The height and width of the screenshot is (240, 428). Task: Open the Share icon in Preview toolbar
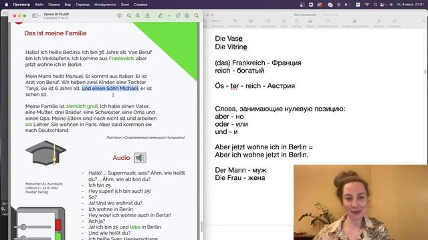pos(147,16)
